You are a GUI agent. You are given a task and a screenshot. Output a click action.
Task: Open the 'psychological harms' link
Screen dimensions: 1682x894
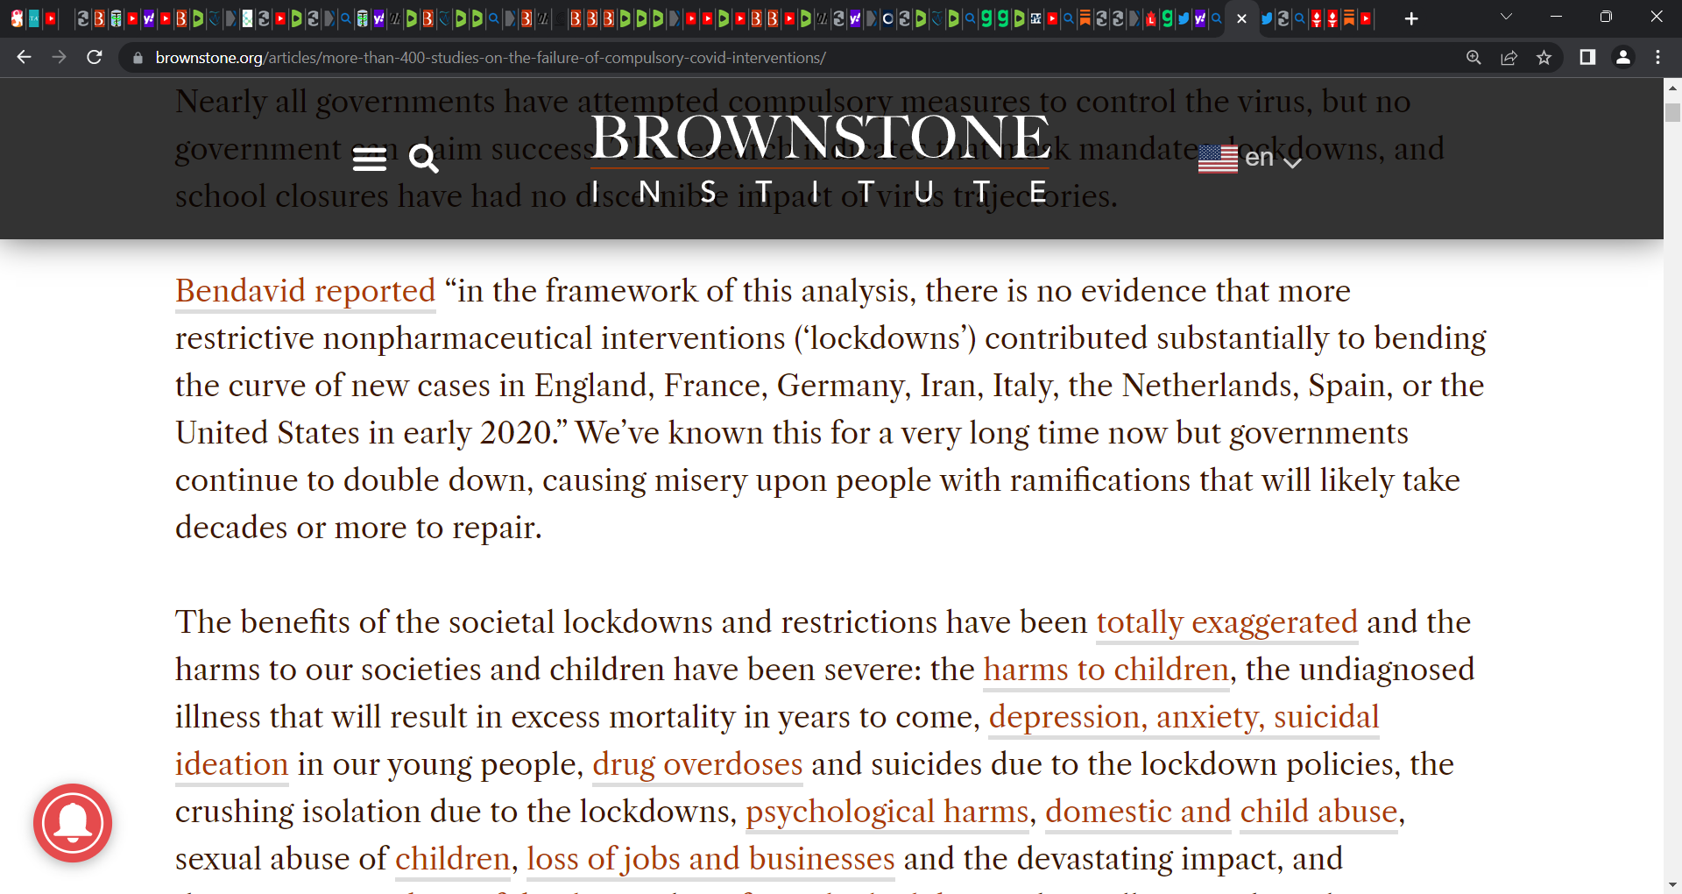[887, 812]
